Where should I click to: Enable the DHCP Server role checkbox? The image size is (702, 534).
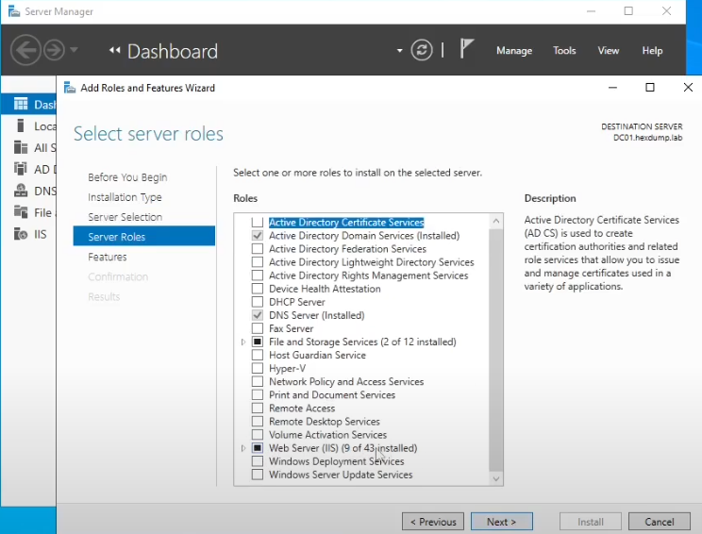[x=258, y=302]
